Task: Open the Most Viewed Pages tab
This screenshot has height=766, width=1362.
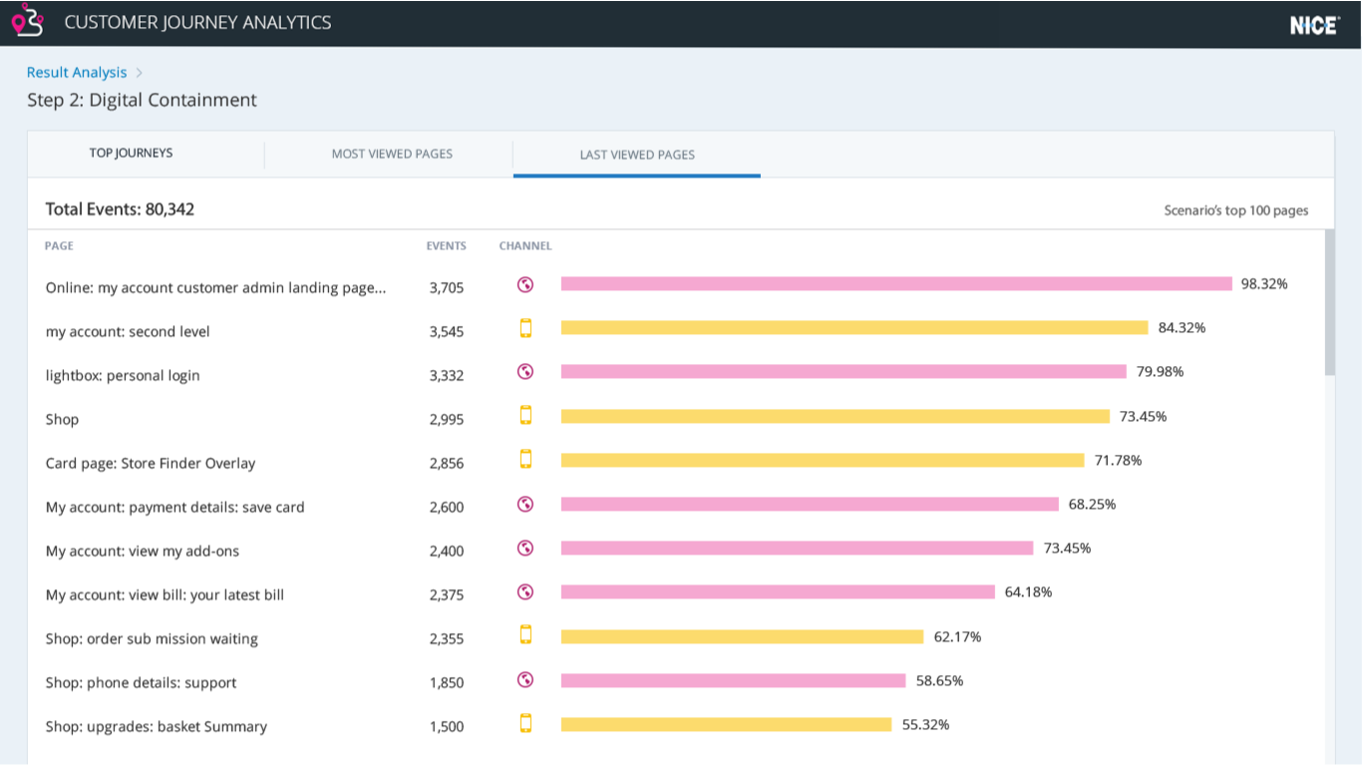Action: (x=392, y=154)
